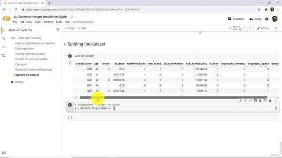Go to Data exploration section
The image size is (282, 158).
click(x=25, y=49)
